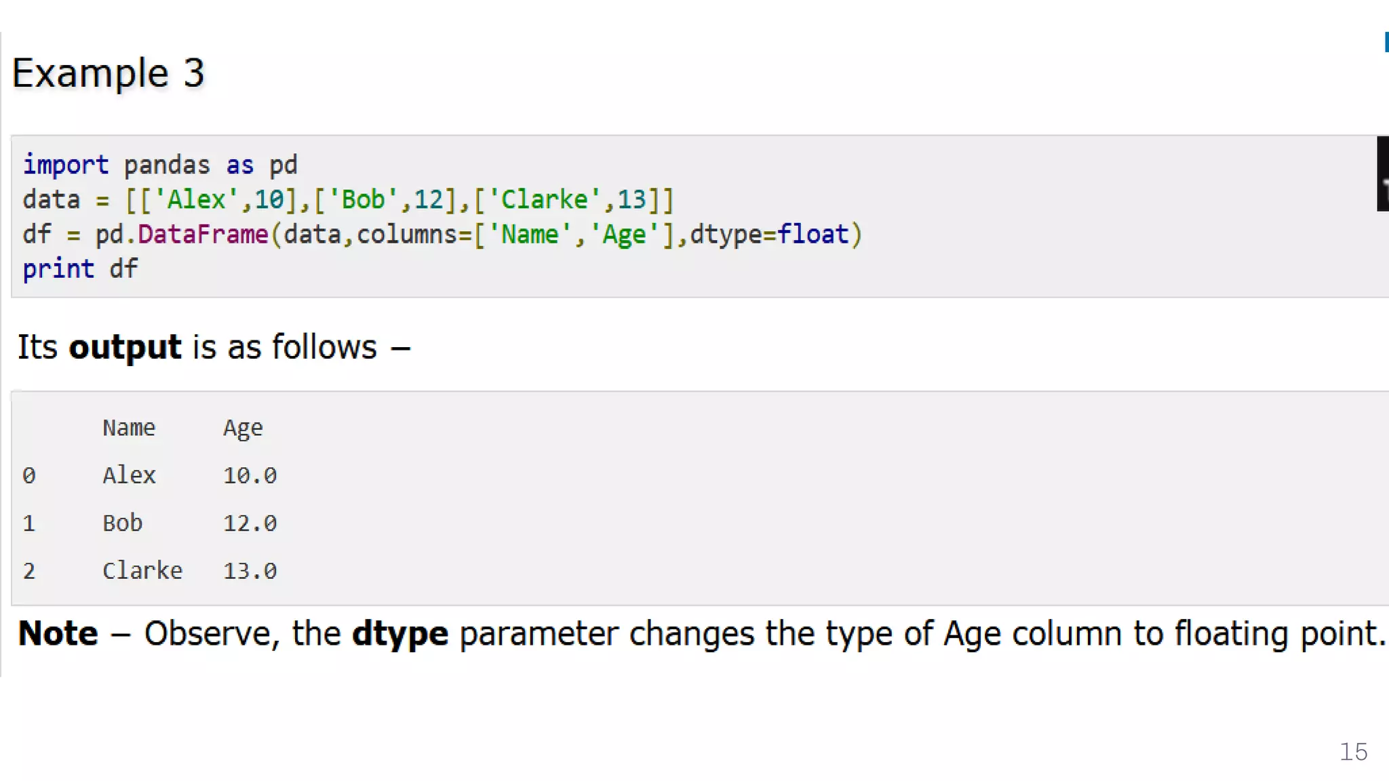The height and width of the screenshot is (781, 1389).
Task: Click the 'Clarke' string in data list
Action: pos(545,200)
